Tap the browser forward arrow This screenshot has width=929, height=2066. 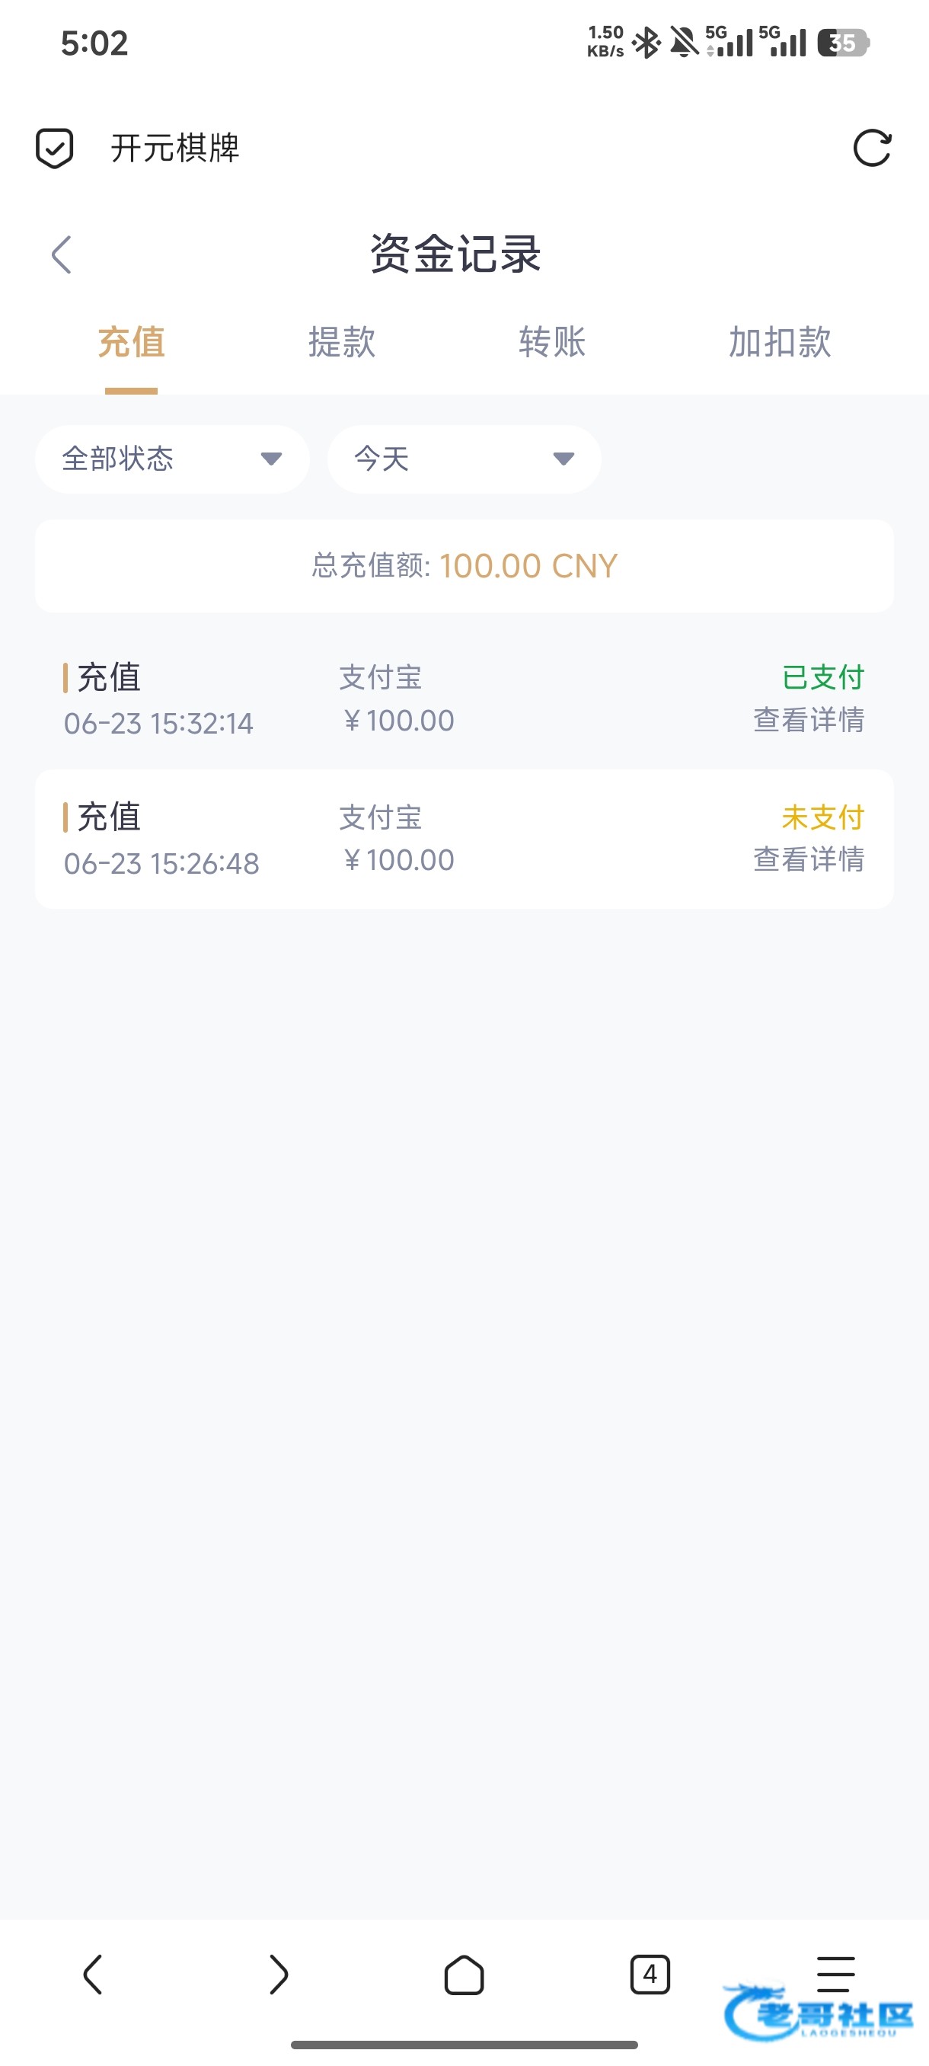click(x=278, y=1974)
